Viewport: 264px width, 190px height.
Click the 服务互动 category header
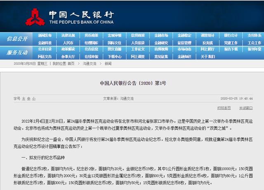pos(17,53)
